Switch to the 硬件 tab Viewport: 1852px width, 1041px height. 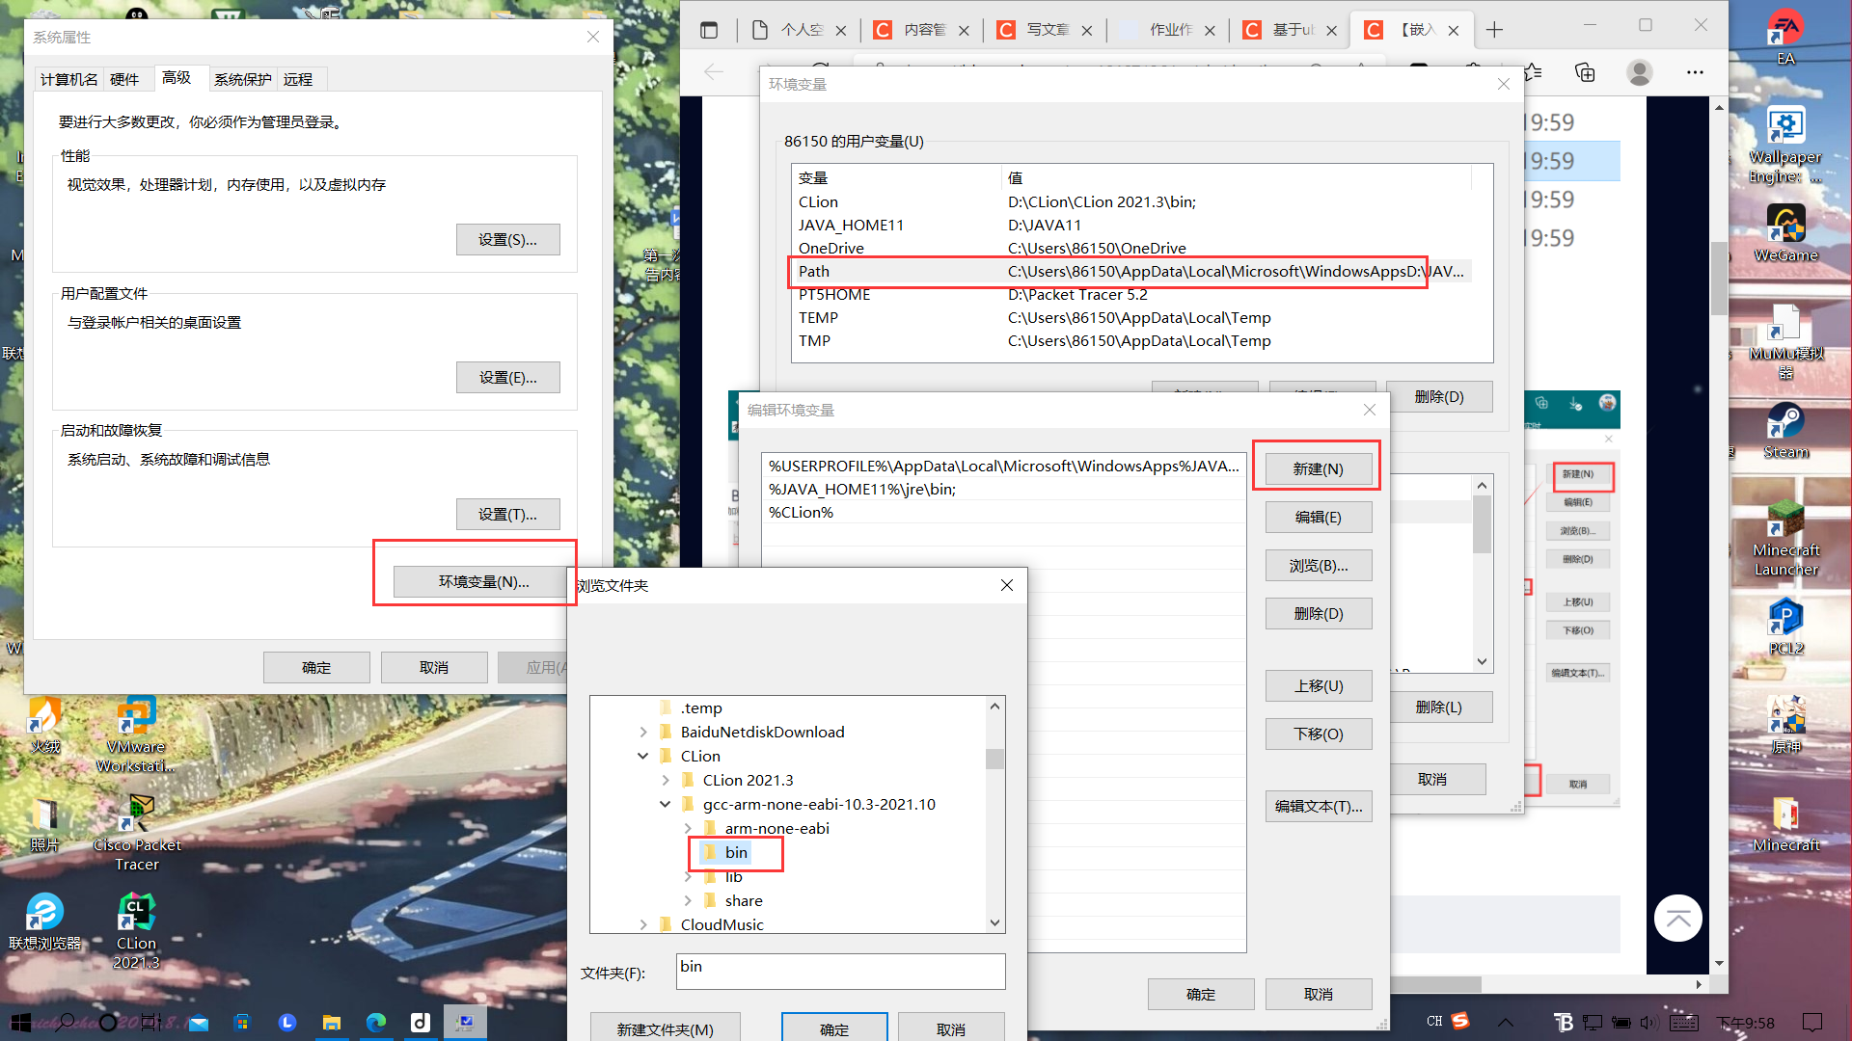[x=124, y=79]
